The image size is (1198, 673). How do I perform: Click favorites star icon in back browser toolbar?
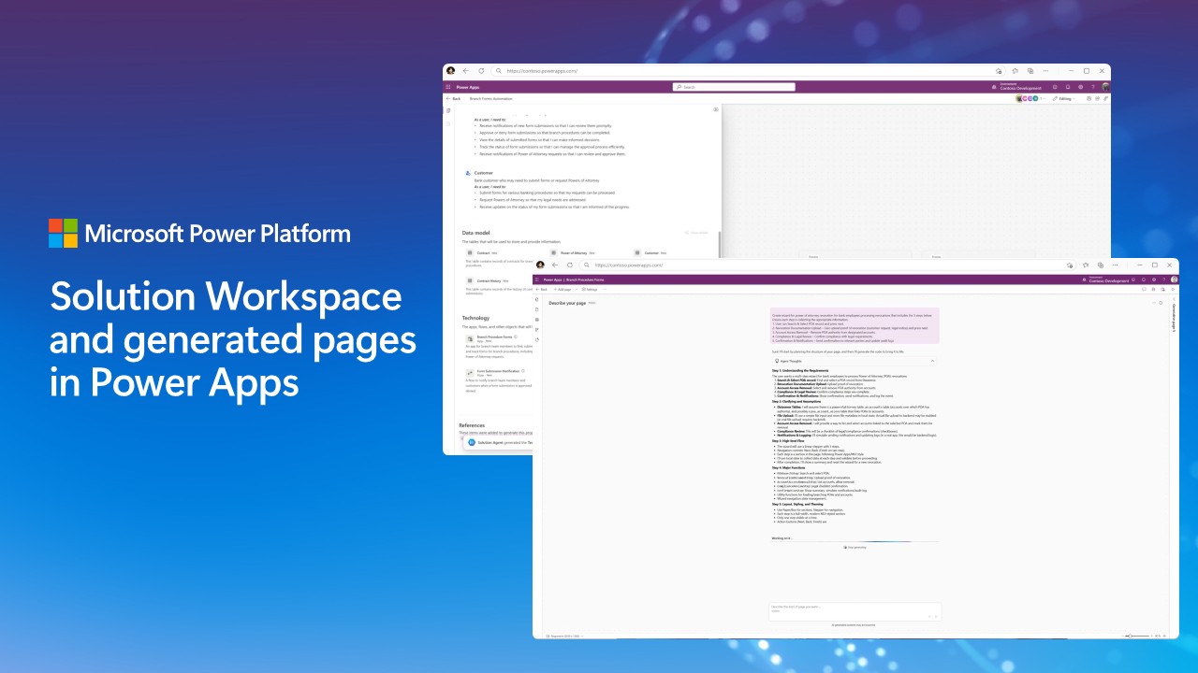(1015, 71)
